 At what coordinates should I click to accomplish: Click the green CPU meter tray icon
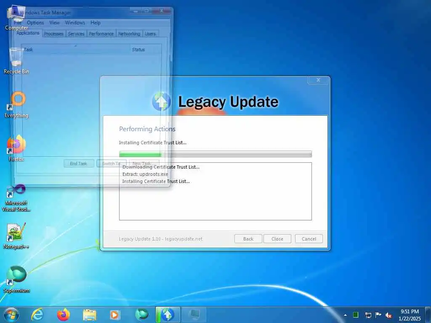pyautogui.click(x=356, y=315)
